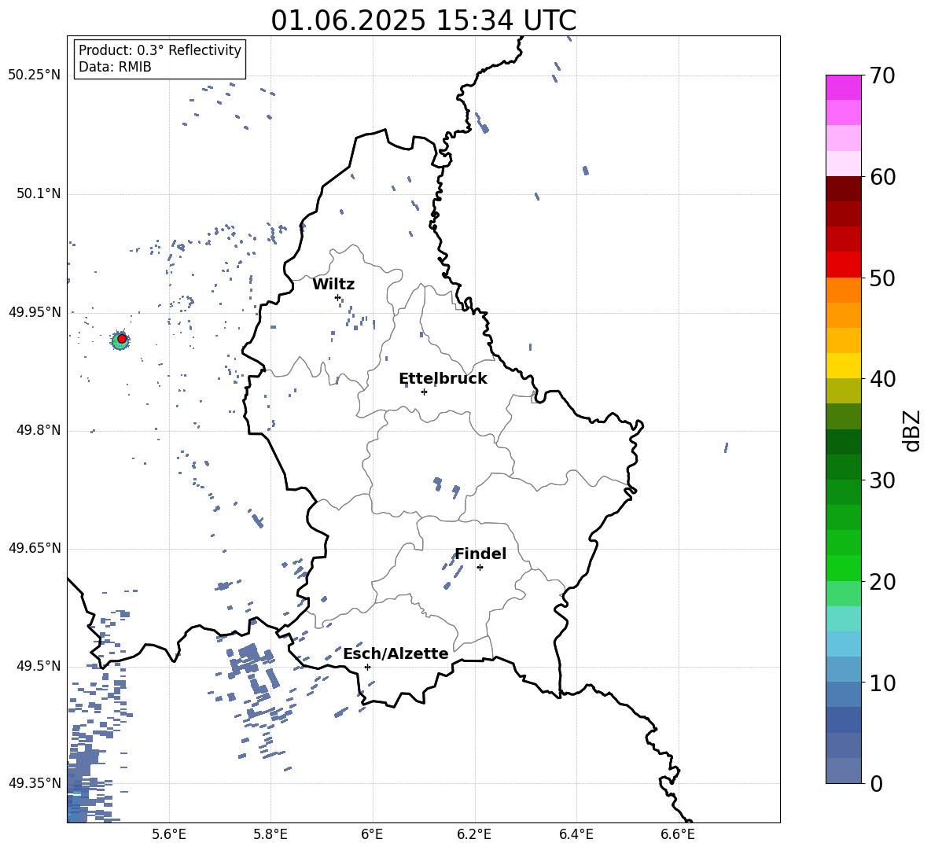Click the Ettelbruck city label

pyautogui.click(x=443, y=379)
